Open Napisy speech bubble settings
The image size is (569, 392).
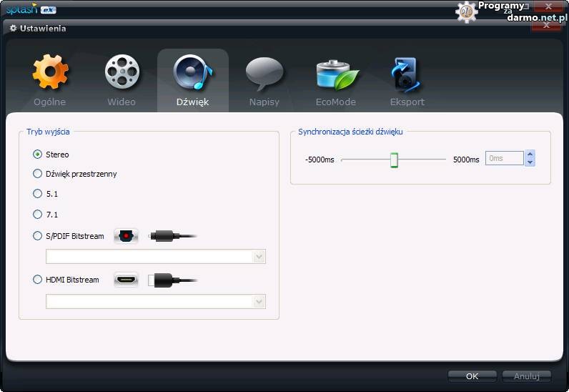264,73
